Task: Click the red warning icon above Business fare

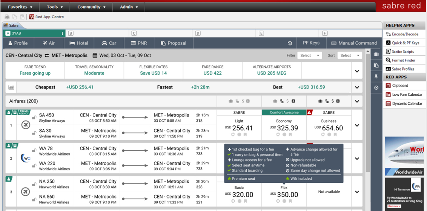Action: click(309, 112)
